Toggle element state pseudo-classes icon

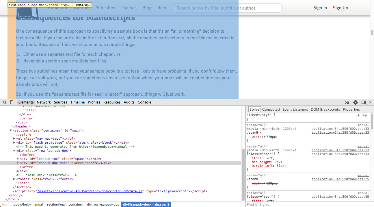coord(365,115)
